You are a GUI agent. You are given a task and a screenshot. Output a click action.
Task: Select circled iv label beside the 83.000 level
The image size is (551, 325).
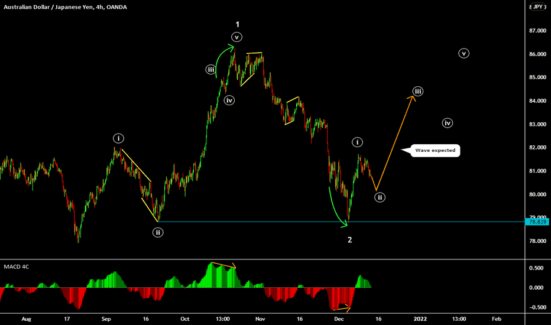(448, 123)
